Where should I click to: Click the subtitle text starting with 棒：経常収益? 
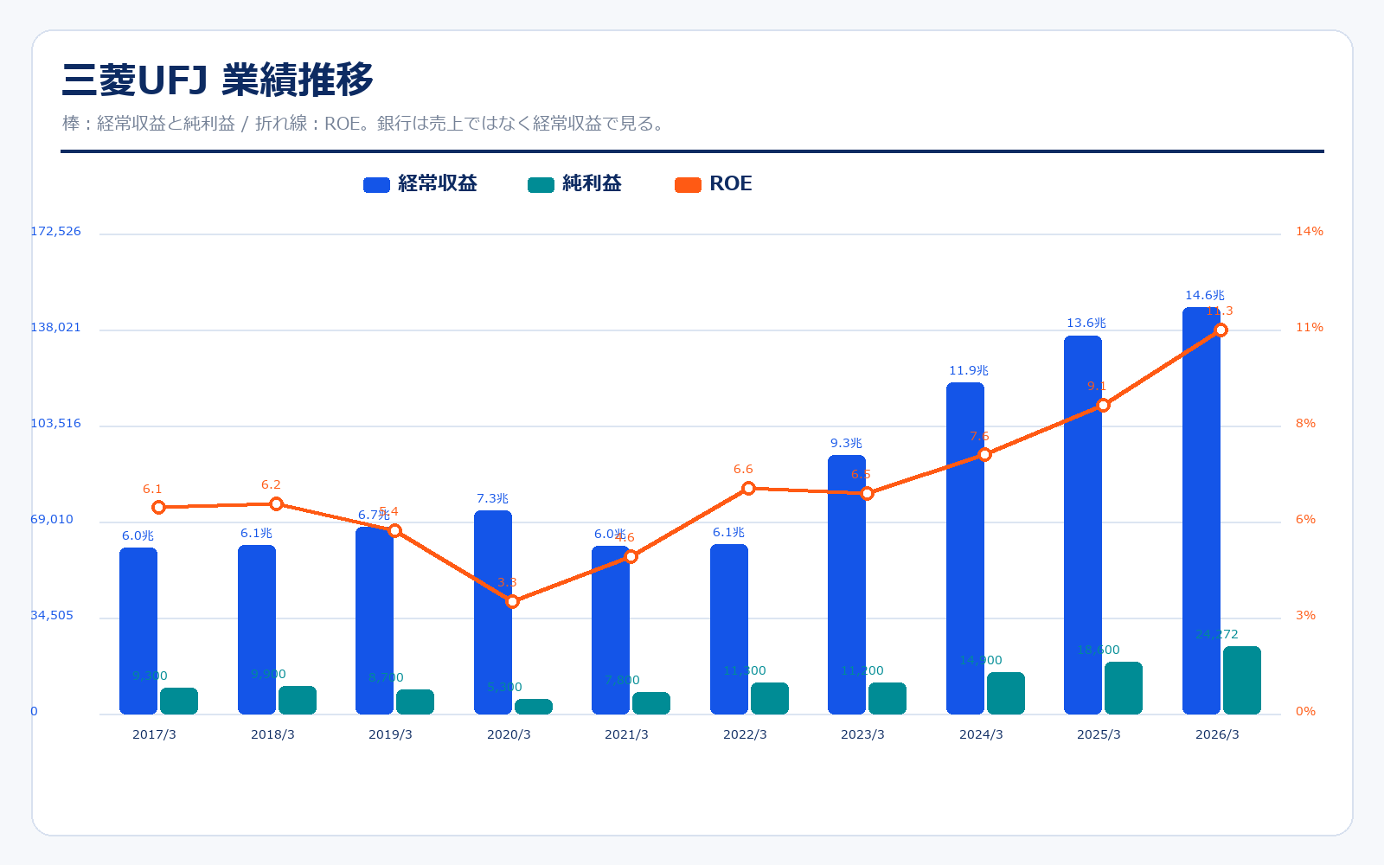click(x=365, y=124)
